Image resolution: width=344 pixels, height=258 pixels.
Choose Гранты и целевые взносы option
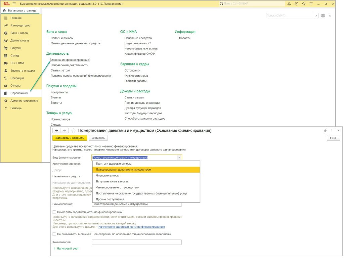[113, 164]
